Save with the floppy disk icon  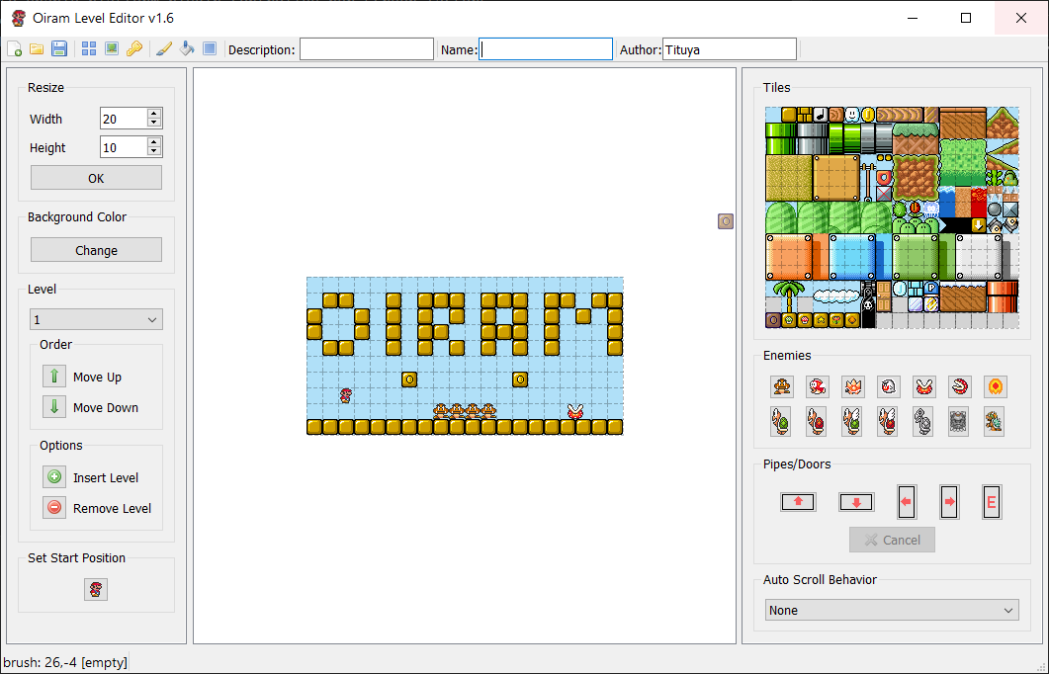tap(59, 48)
